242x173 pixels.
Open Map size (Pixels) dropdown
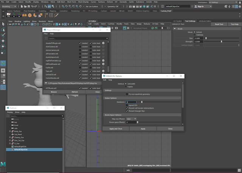[x=132, y=118]
